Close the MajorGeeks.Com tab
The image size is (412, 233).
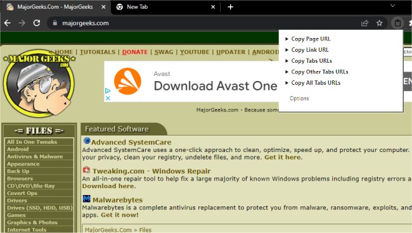tap(103, 7)
